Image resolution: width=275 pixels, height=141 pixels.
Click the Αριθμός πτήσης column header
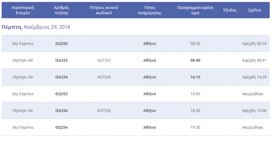point(62,10)
